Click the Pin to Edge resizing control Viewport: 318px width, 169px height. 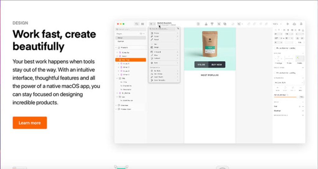coord(278,59)
